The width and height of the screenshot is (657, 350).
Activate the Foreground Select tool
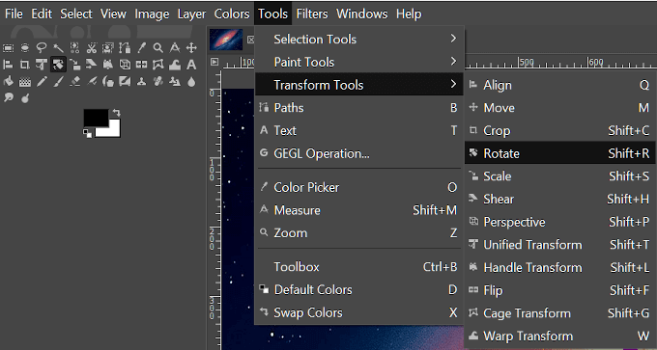(x=108, y=47)
